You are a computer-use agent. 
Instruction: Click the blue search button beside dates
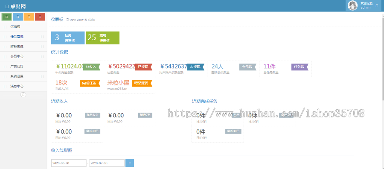[130, 163]
